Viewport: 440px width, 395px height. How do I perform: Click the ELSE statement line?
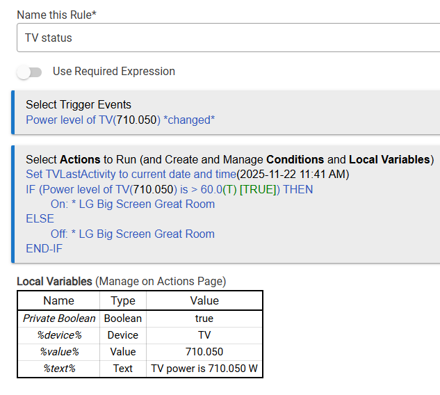tap(40, 219)
